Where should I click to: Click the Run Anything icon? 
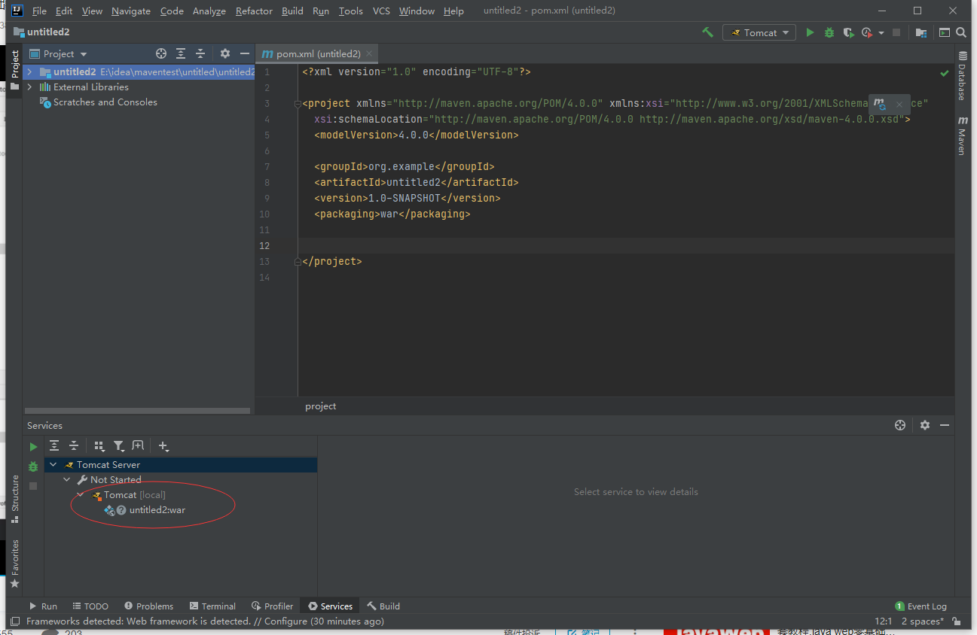coord(945,32)
